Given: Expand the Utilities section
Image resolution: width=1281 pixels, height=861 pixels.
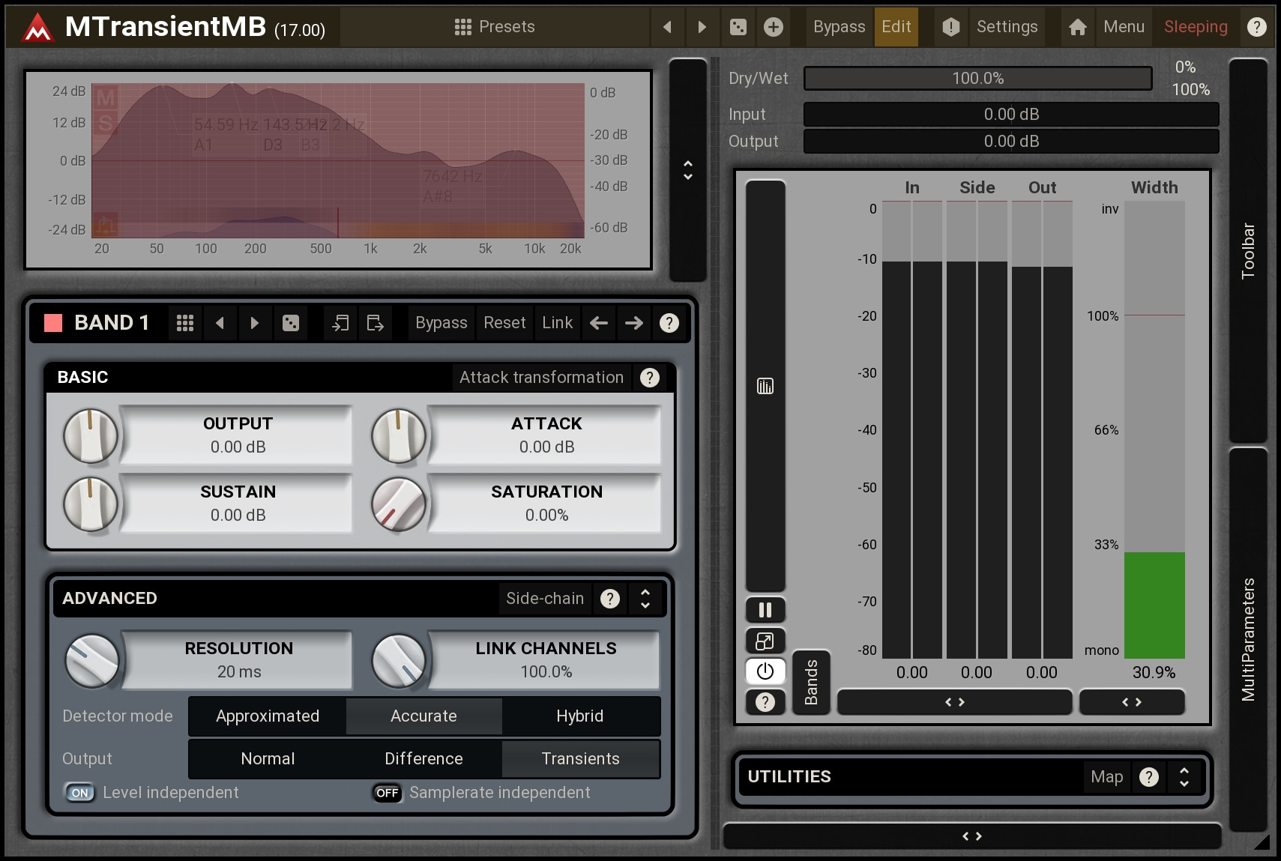Looking at the screenshot, I should click(x=1184, y=777).
